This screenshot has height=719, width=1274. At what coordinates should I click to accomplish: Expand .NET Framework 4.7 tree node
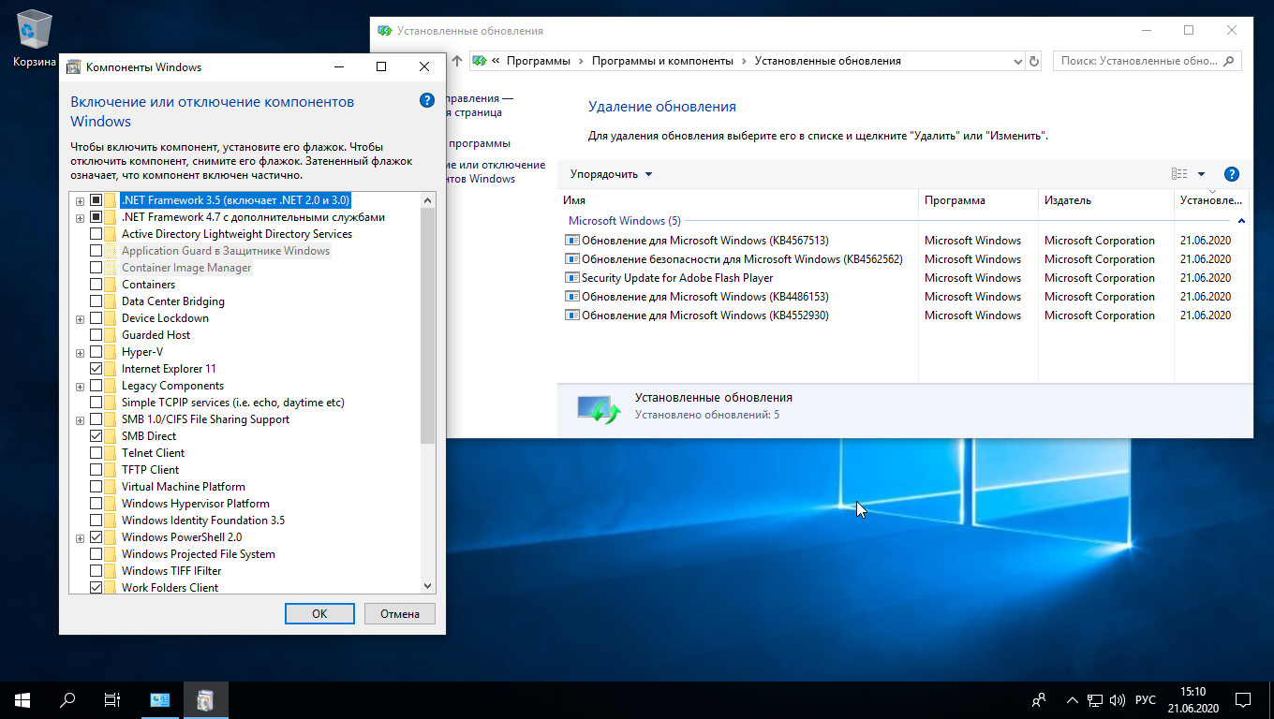click(x=81, y=217)
